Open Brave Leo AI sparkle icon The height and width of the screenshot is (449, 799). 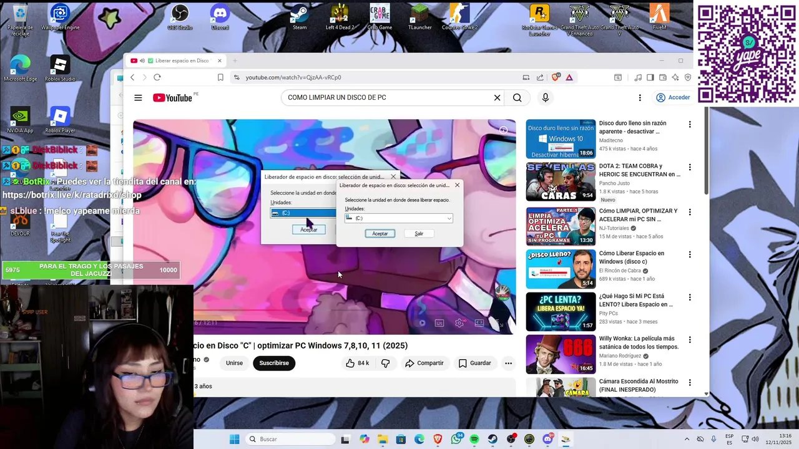click(675, 77)
